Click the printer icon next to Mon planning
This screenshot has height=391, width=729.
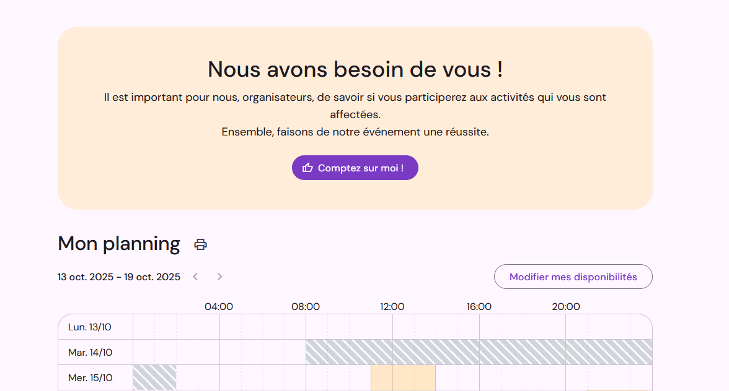pos(200,244)
